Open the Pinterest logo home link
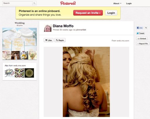 (x=68, y=3)
